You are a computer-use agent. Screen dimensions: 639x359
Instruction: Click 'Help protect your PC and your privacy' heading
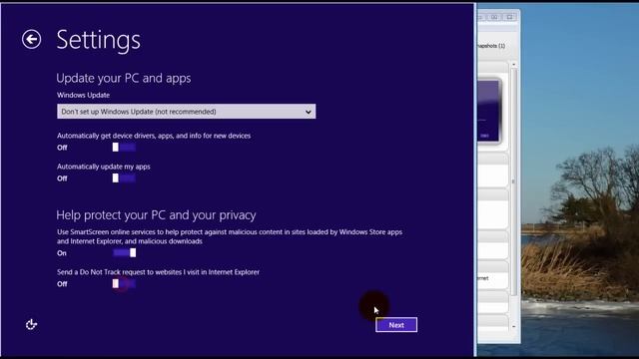pyautogui.click(x=156, y=215)
